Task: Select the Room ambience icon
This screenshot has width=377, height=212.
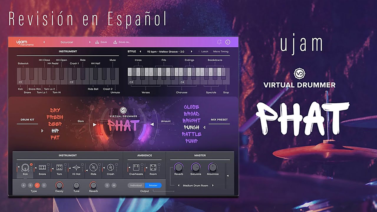Action: (x=153, y=168)
